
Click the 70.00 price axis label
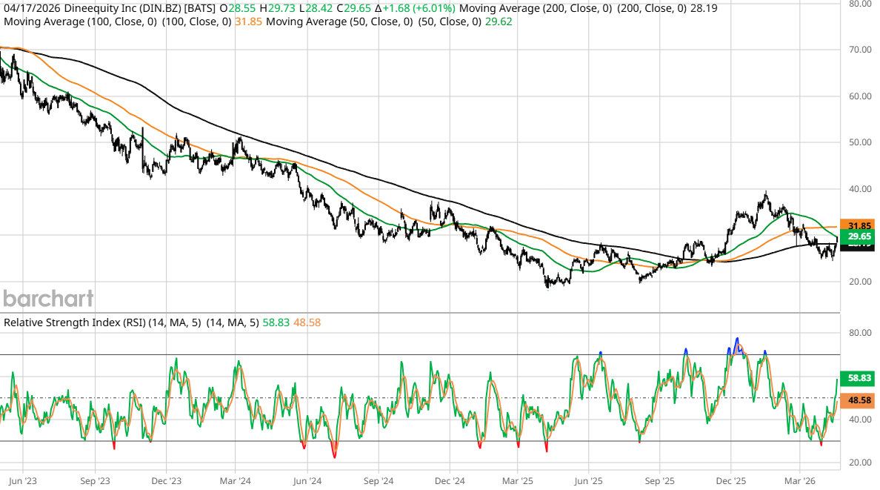[860, 50]
